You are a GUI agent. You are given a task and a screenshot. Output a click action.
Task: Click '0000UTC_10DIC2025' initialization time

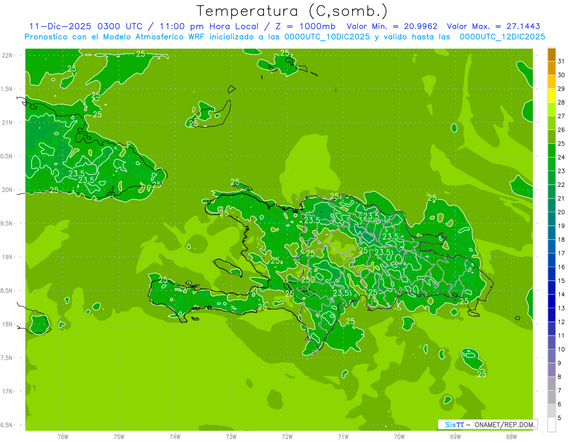pyautogui.click(x=327, y=37)
